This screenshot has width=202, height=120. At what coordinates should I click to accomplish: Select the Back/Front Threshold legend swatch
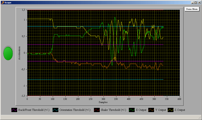[14, 110]
